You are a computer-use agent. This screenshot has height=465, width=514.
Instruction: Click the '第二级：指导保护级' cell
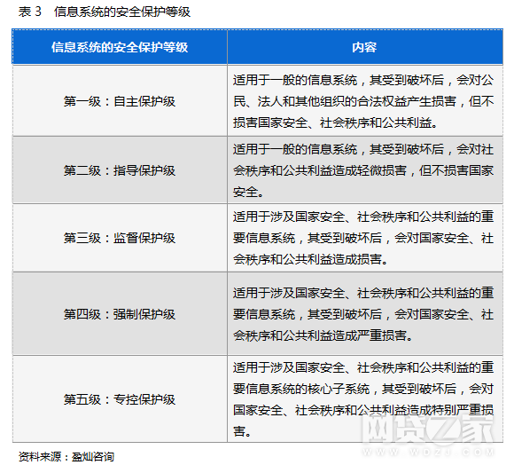(120, 170)
